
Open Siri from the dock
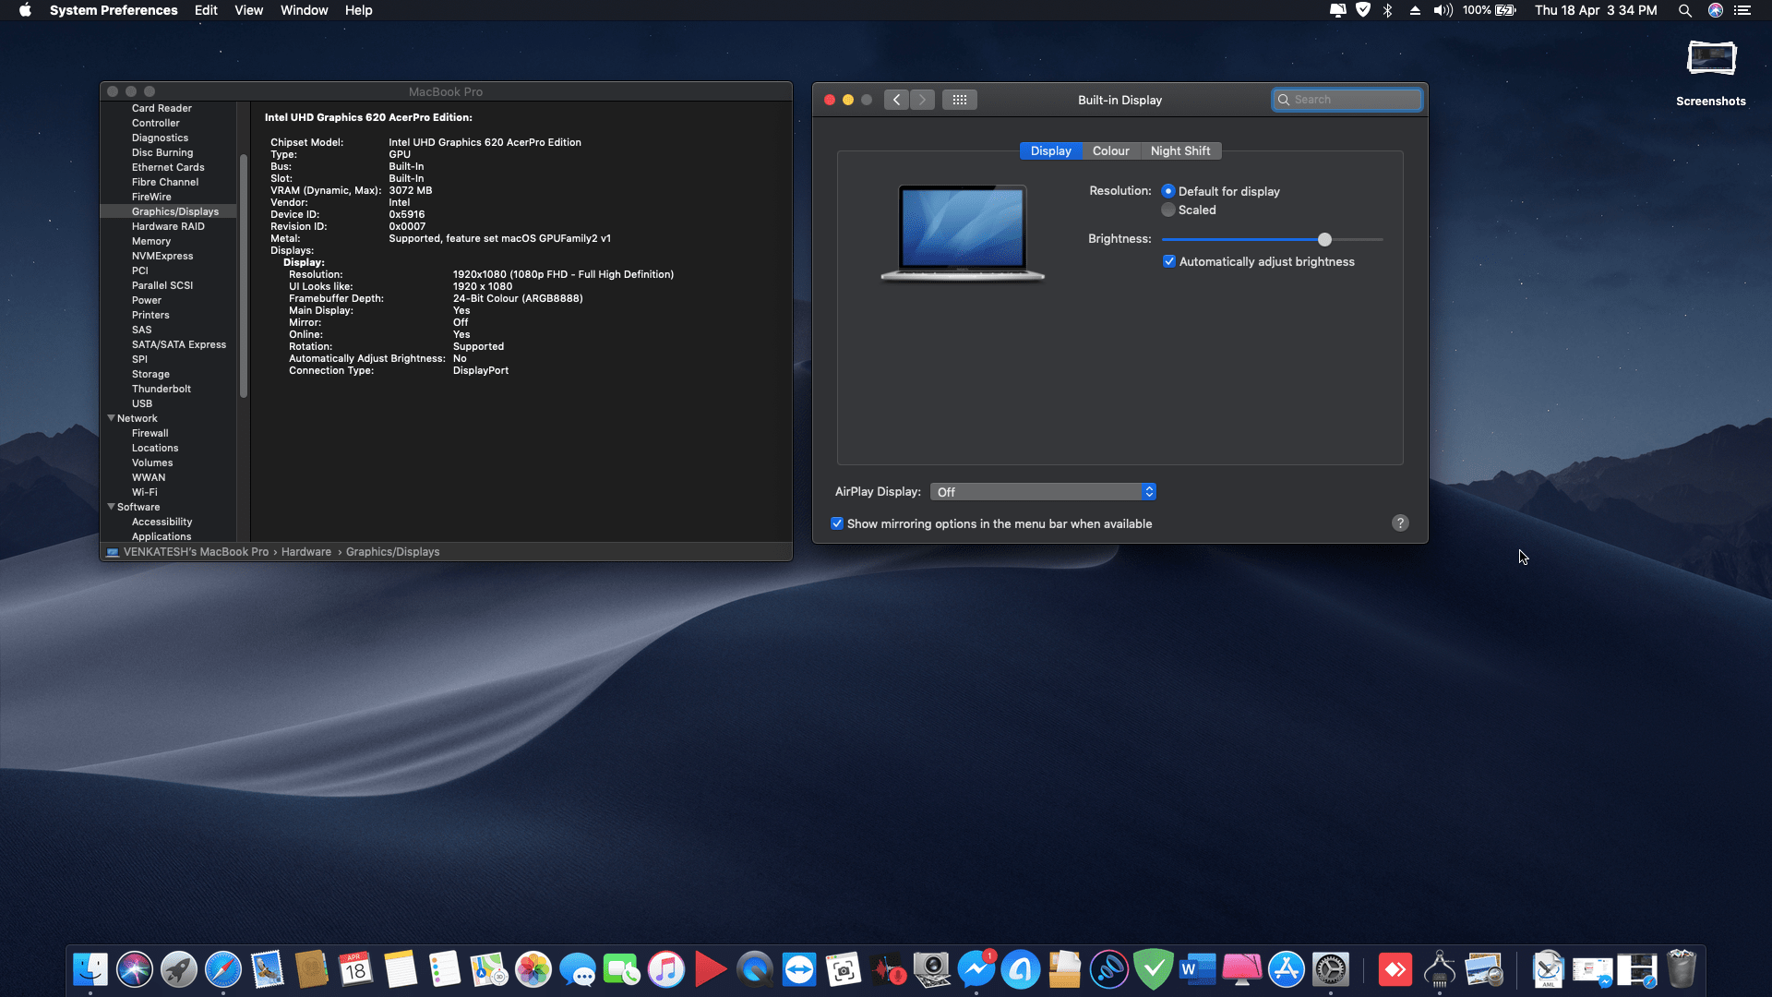(x=135, y=970)
